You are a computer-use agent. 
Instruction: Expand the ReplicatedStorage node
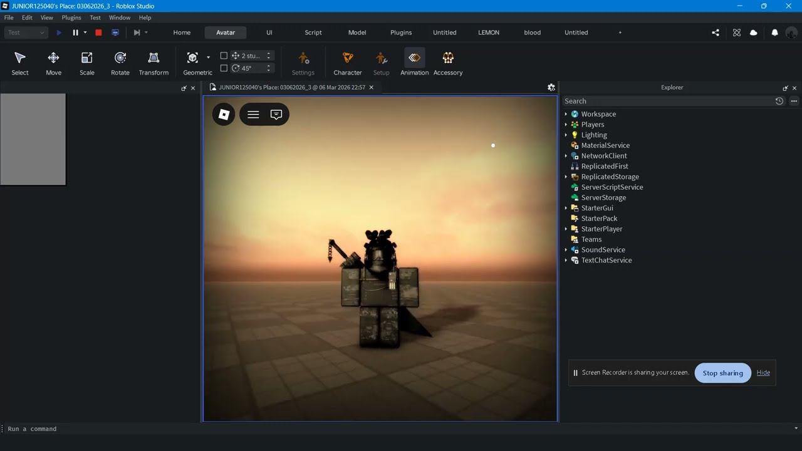coord(566,177)
